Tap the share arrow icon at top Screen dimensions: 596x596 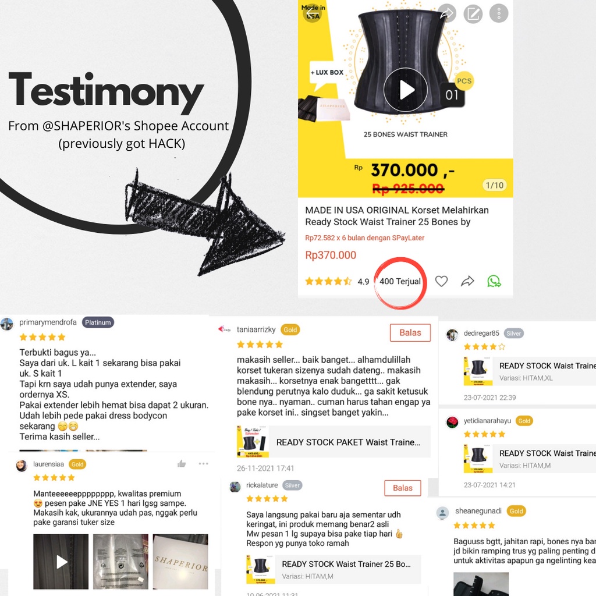click(447, 13)
